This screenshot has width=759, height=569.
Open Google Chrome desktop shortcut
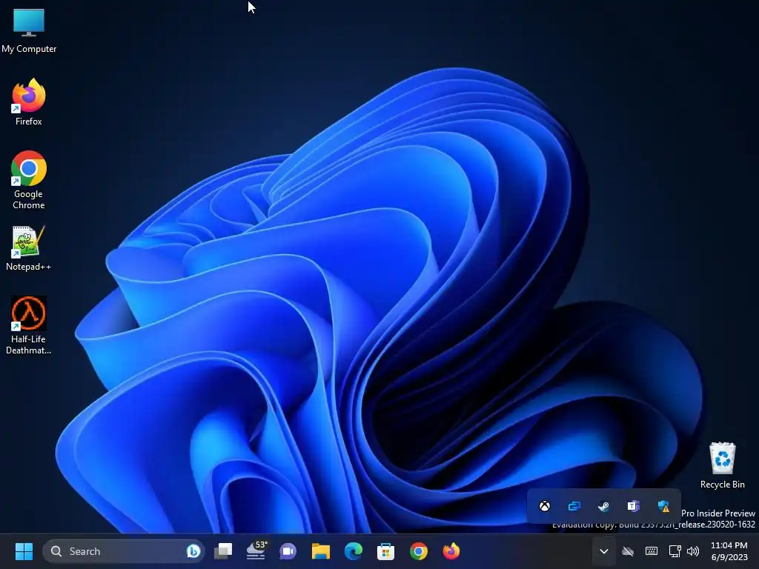click(29, 179)
